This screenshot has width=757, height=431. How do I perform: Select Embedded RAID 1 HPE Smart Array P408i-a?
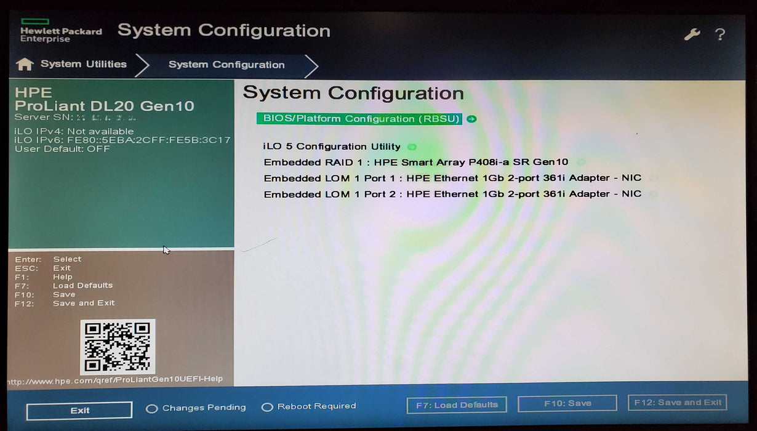pos(415,162)
